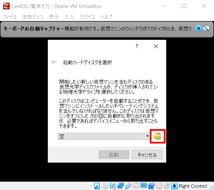Click the CPU virtualization V status icon
This screenshot has height=190, width=214.
point(159,186)
